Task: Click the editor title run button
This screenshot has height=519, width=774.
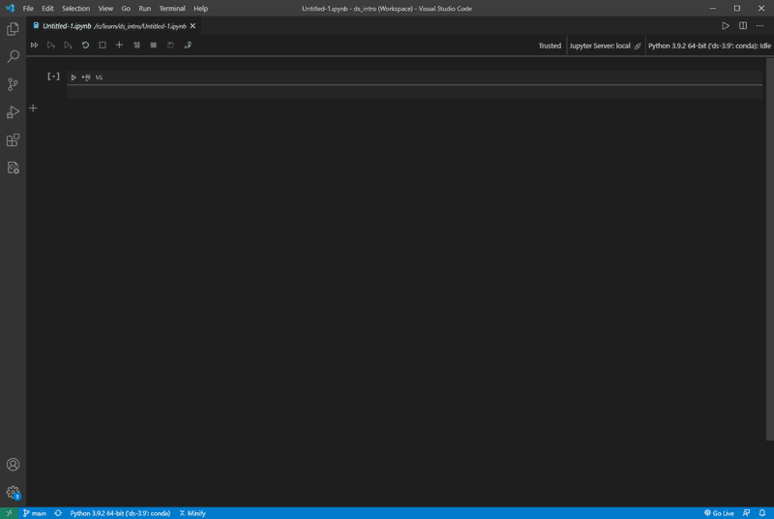Action: tap(725, 26)
